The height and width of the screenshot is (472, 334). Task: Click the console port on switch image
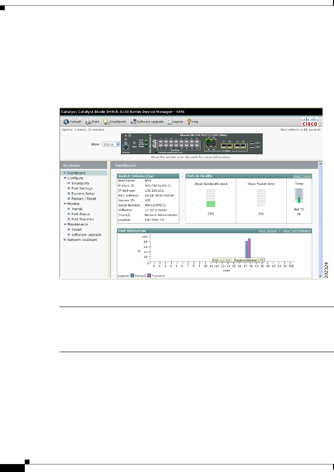[126, 148]
